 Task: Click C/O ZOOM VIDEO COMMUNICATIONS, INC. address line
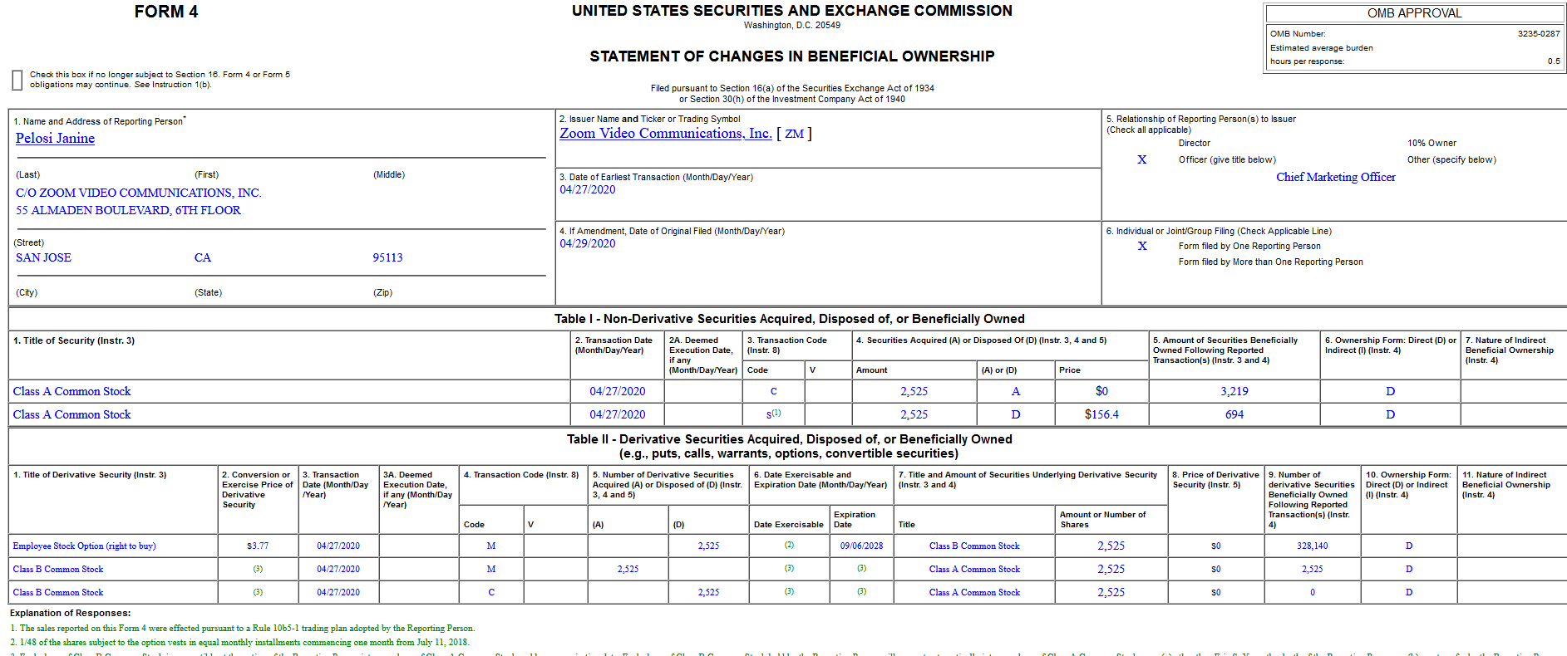pyautogui.click(x=139, y=193)
